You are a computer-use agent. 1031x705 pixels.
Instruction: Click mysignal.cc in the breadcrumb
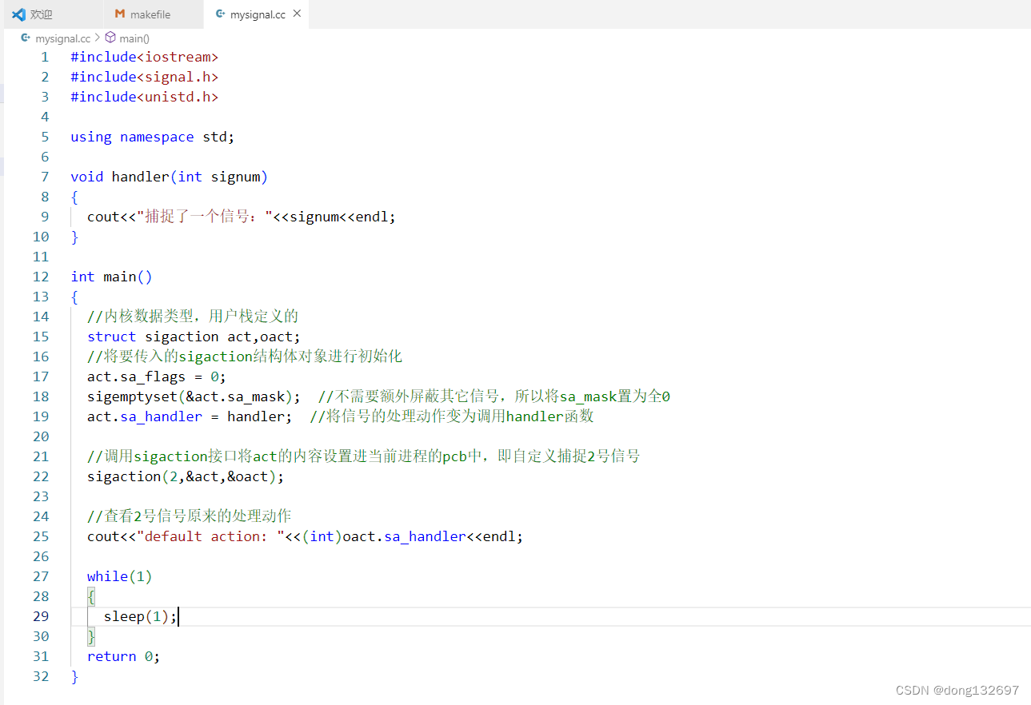(x=62, y=38)
